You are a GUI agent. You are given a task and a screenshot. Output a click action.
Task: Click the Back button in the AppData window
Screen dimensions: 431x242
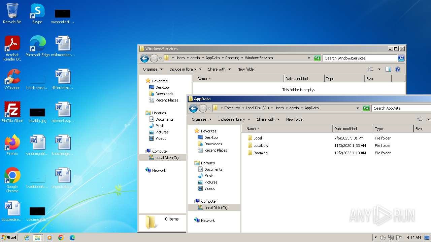(193, 108)
